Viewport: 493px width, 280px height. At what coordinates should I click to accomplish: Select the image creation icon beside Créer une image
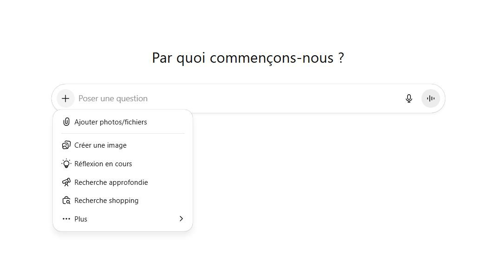pyautogui.click(x=66, y=145)
